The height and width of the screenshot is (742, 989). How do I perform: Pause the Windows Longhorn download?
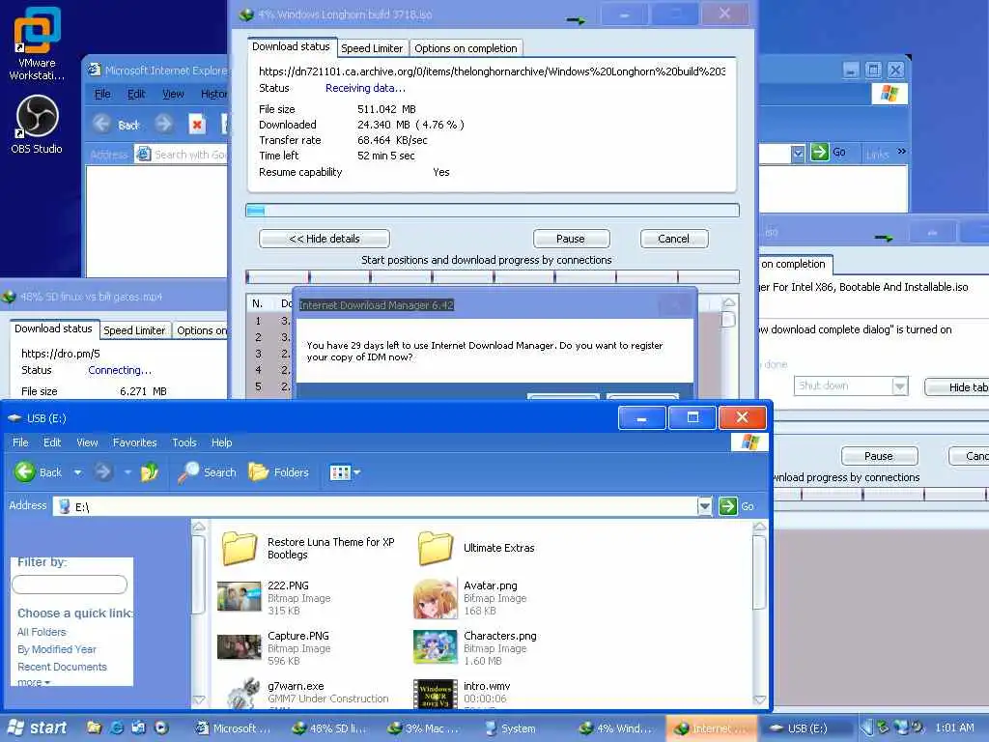(571, 239)
